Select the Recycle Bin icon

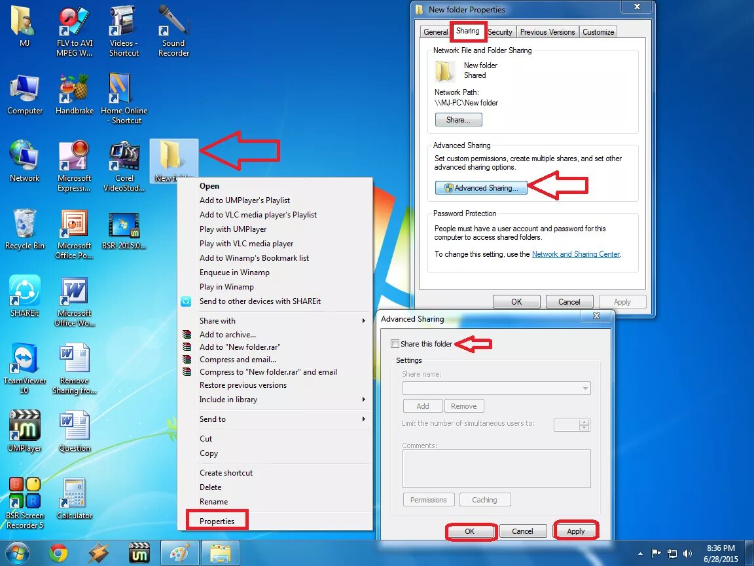[x=24, y=229]
